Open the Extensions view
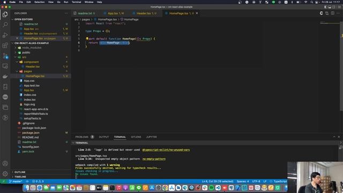 pos(5,46)
